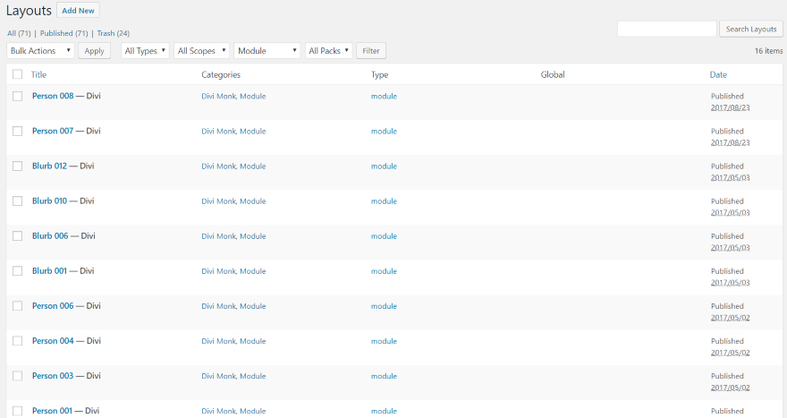Check the box for Person 008 — Divi
Viewport: 787px width, 418px height.
point(18,96)
